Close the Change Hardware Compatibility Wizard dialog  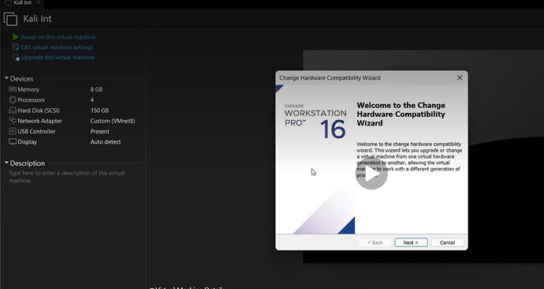tap(460, 77)
